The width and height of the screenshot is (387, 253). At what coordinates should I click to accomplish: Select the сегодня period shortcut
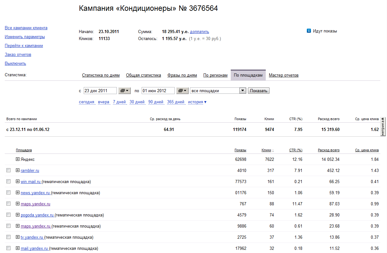coord(87,102)
